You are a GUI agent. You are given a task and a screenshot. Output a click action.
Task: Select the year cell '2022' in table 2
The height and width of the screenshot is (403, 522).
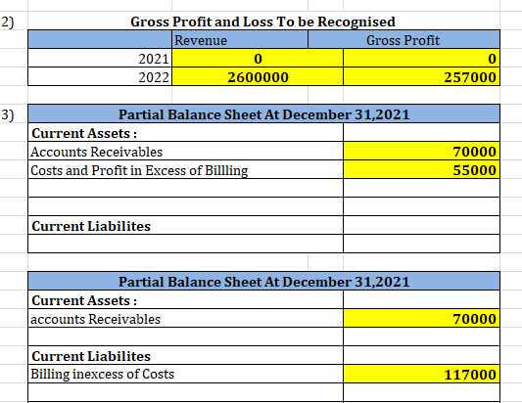[x=100, y=77]
